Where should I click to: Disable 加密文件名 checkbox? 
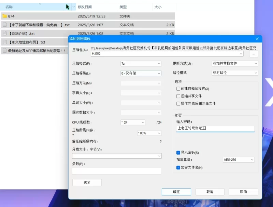click(x=178, y=168)
